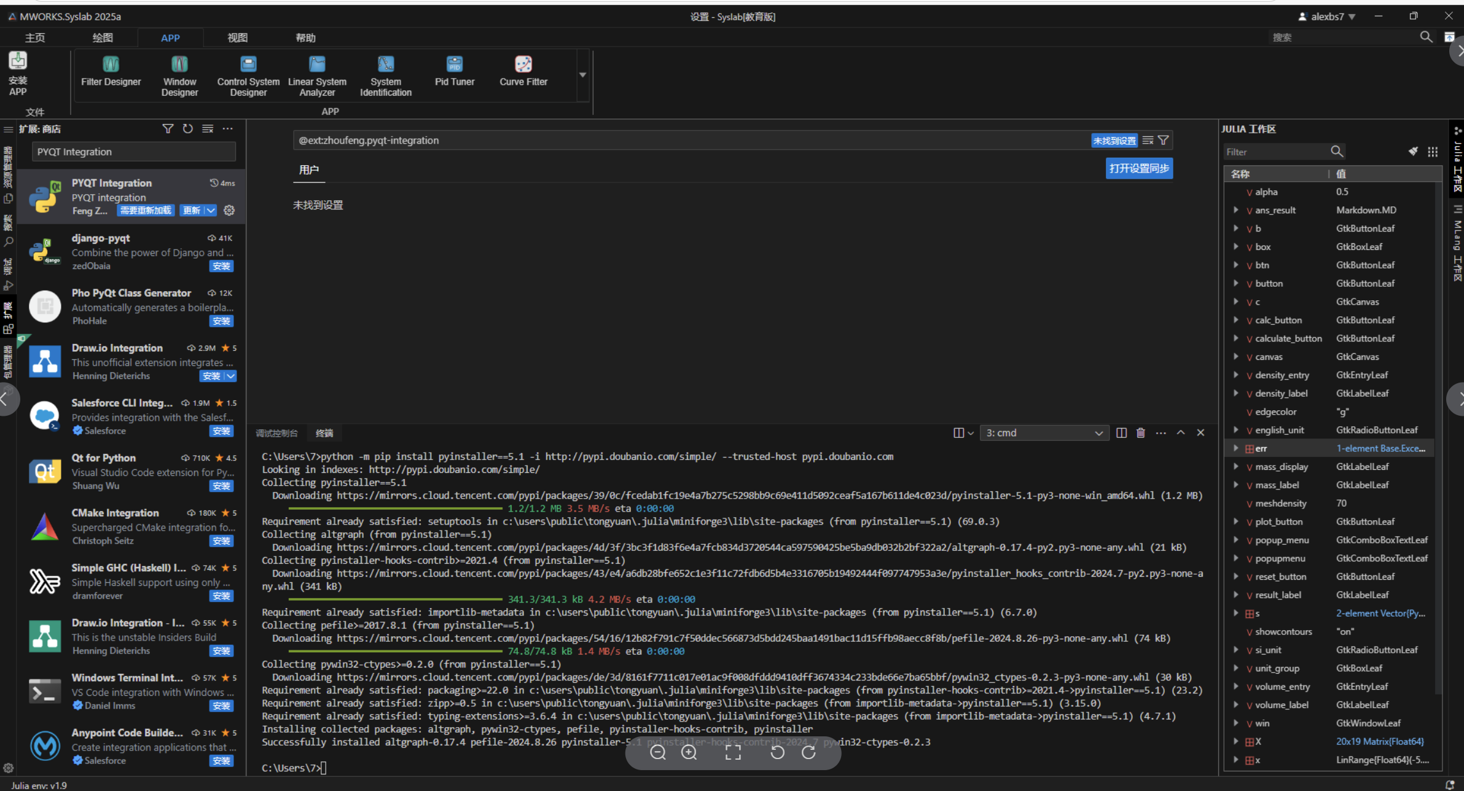Open Control System Designer
This screenshot has width=1464, height=791.
click(x=248, y=76)
